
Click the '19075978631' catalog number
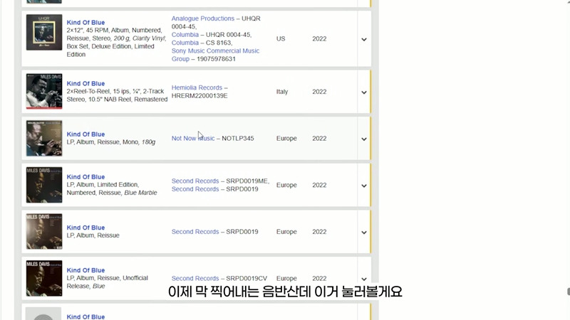click(216, 59)
